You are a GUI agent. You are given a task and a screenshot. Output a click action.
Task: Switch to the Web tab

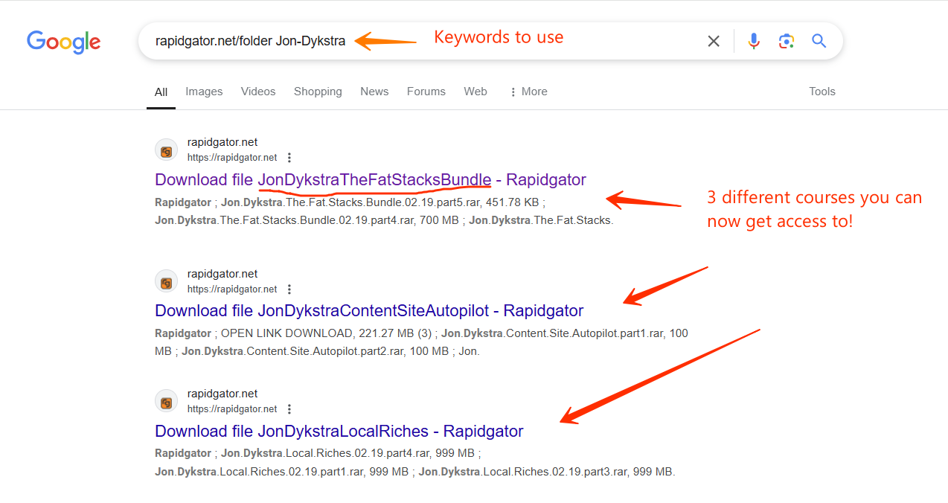coord(475,92)
